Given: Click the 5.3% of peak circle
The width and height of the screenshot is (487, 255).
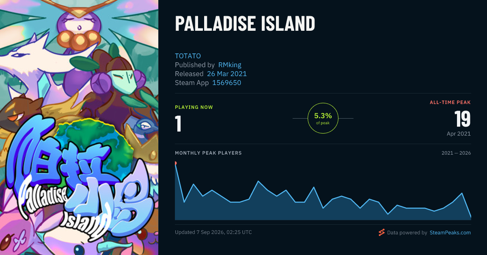Looking at the screenshot, I should pyautogui.click(x=323, y=118).
